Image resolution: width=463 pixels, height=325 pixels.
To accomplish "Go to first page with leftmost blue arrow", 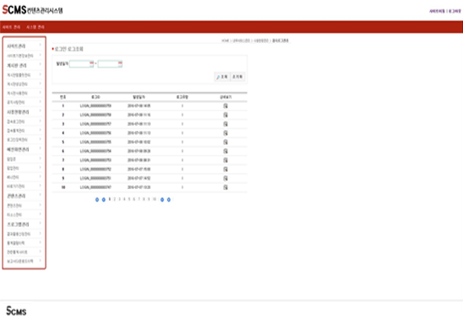I will (x=97, y=200).
